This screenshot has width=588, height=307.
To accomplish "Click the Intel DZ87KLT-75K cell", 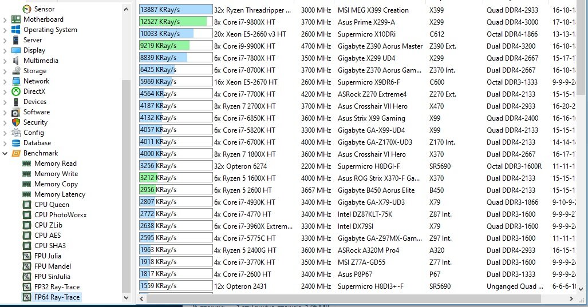I will pos(365,214).
